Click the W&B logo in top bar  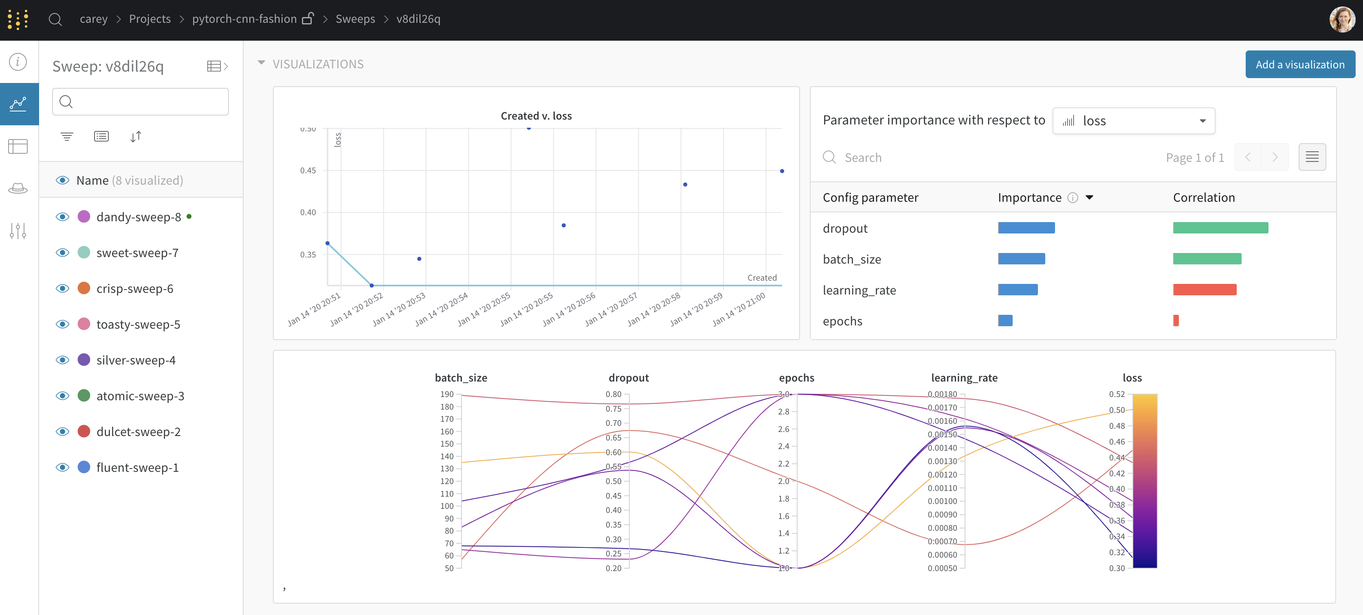pyautogui.click(x=18, y=19)
